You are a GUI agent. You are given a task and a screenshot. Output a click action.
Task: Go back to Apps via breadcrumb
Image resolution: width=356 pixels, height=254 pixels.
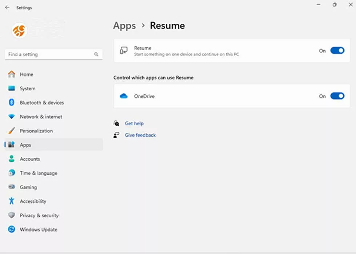[124, 26]
